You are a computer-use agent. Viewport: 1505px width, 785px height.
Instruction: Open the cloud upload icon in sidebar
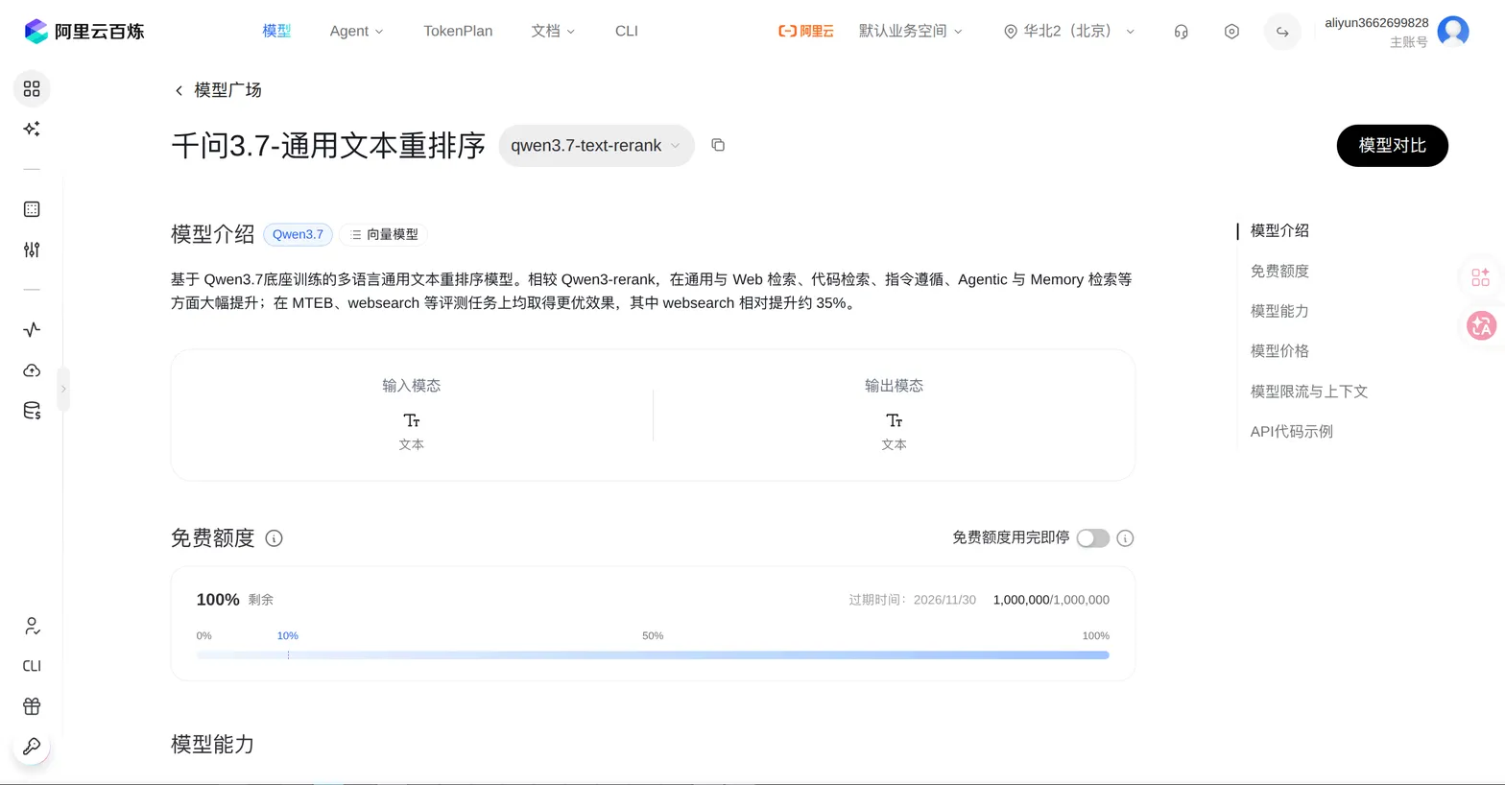(32, 370)
